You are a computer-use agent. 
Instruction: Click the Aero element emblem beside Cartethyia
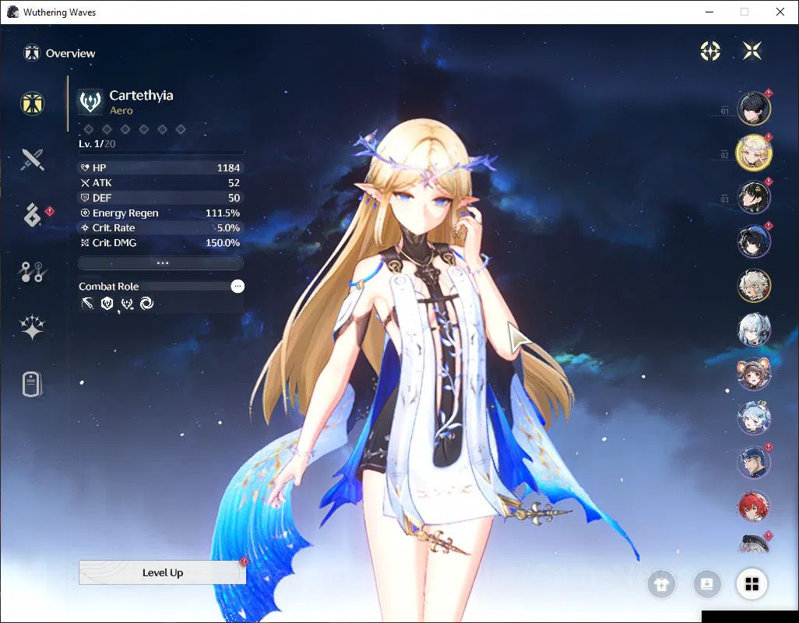tap(90, 101)
